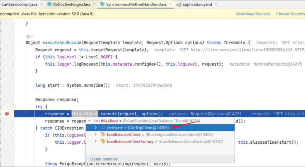The height and width of the screenshot is (167, 305).
Task: Click the Download Sources link
Action: pyautogui.click(x=253, y=14)
